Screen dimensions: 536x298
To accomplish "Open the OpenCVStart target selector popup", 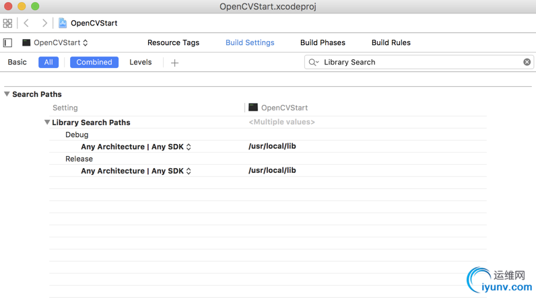I will (x=55, y=42).
